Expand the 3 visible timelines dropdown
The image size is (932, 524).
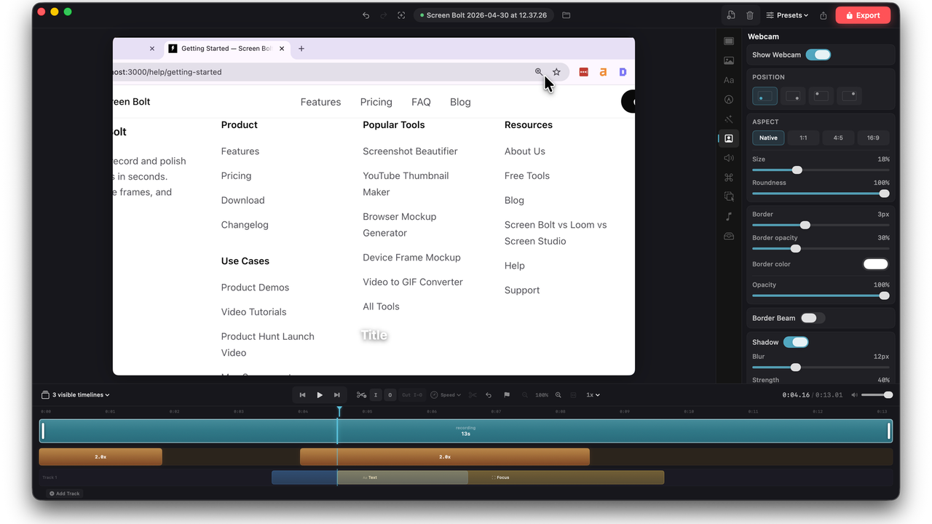[76, 395]
